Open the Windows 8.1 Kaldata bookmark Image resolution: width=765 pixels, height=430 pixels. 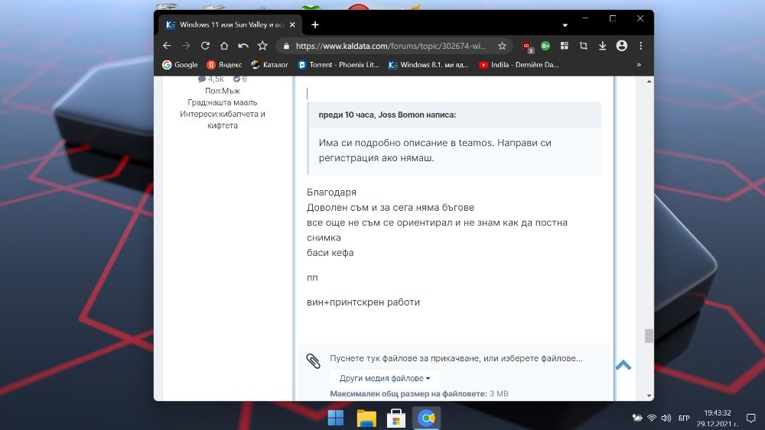coord(428,65)
